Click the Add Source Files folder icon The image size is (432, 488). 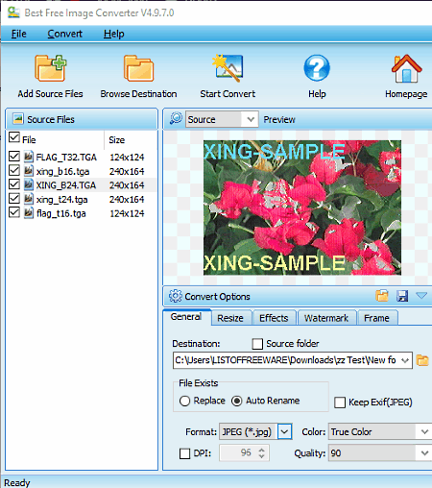click(x=51, y=68)
